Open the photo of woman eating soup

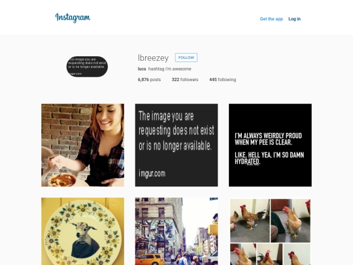point(82,145)
